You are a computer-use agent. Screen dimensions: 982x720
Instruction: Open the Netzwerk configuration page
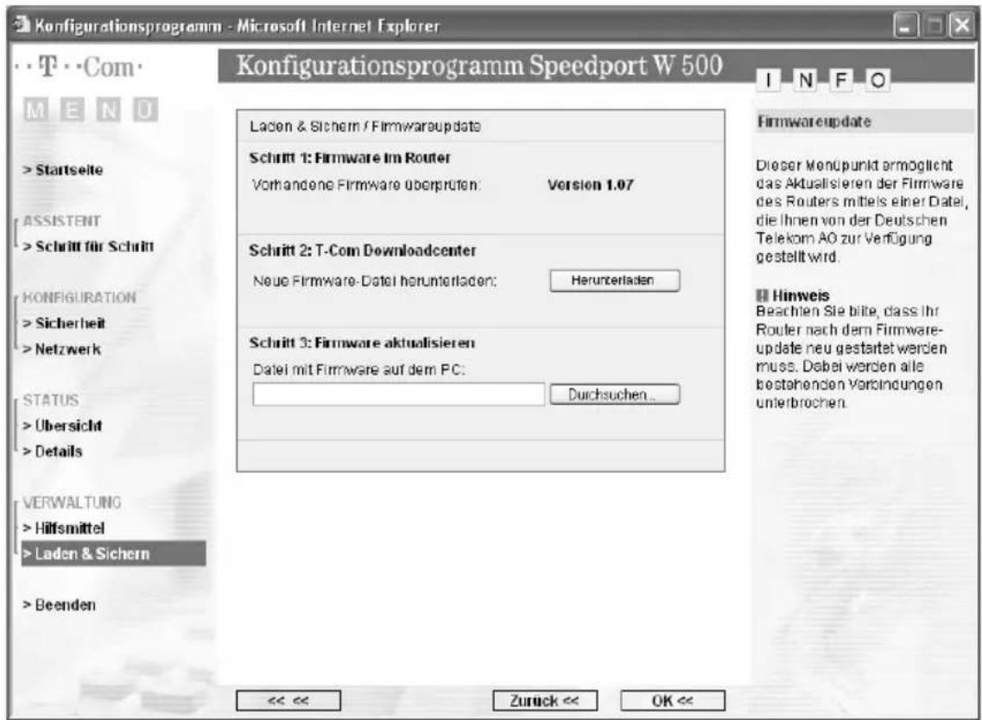(62, 349)
